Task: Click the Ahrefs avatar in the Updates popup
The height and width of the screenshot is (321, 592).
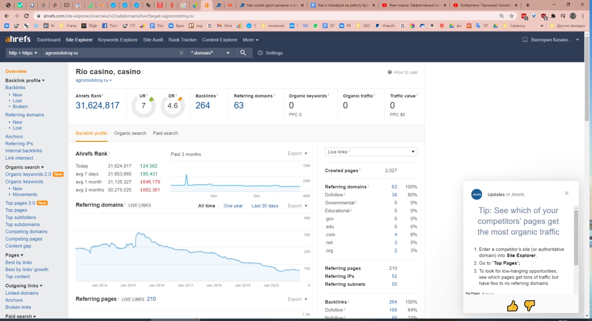Action: tap(477, 194)
